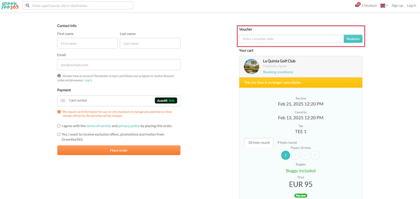Click the search magnifier icon
Screen dimensions: 420x199
click(x=28, y=6)
